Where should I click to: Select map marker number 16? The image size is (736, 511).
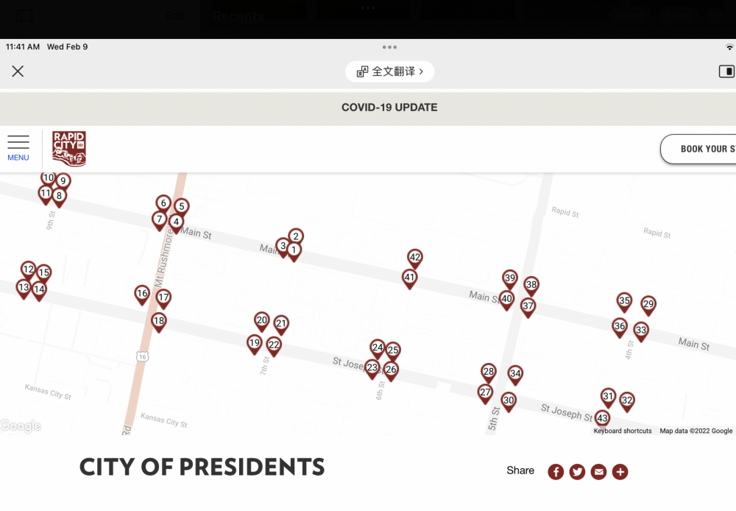tap(142, 294)
